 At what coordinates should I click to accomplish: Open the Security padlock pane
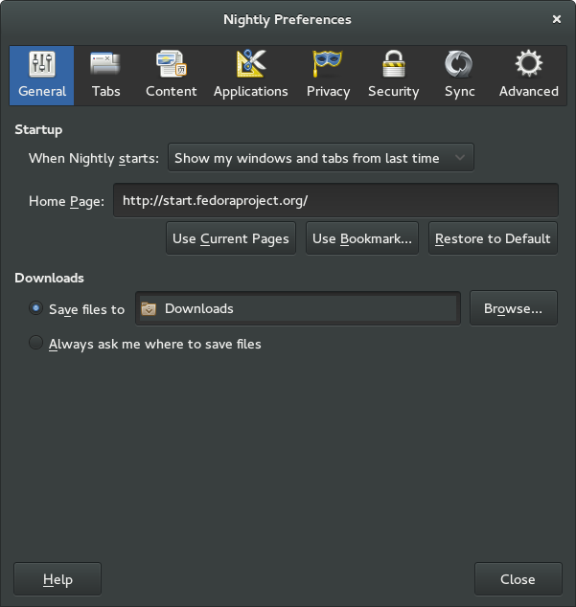pos(394,76)
